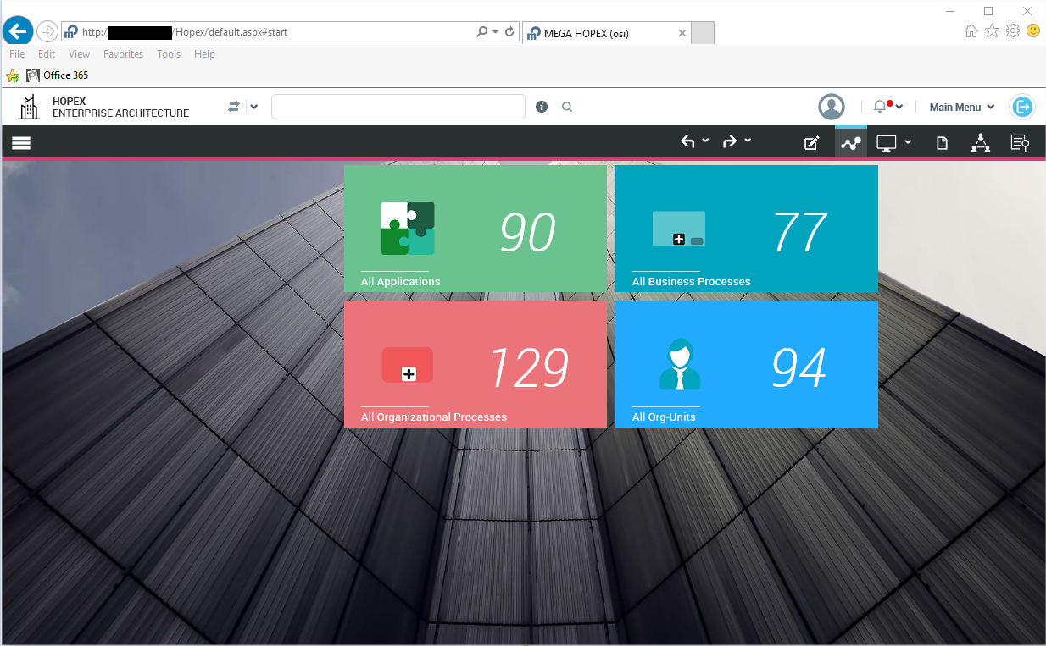Image resolution: width=1046 pixels, height=646 pixels.
Task: Open the monitor display dropdown arrow
Action: (x=908, y=142)
